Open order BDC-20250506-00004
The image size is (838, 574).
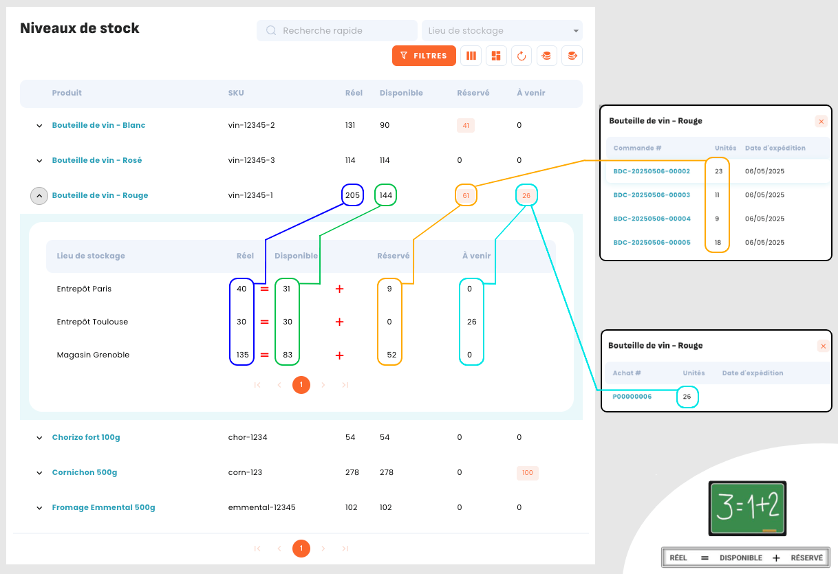pyautogui.click(x=652, y=219)
